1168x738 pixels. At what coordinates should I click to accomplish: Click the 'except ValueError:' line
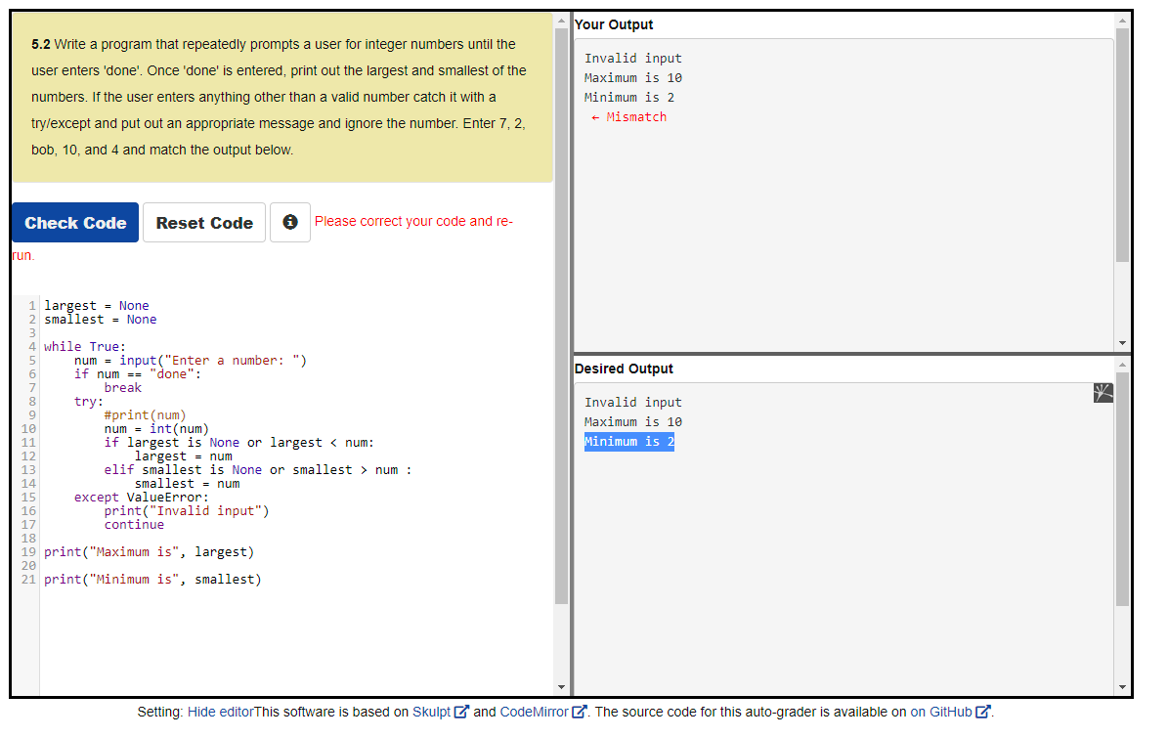tap(142, 498)
